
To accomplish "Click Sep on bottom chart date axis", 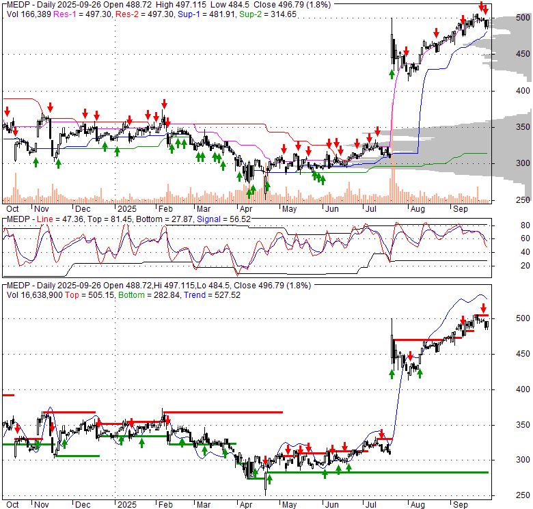I will [x=461, y=505].
